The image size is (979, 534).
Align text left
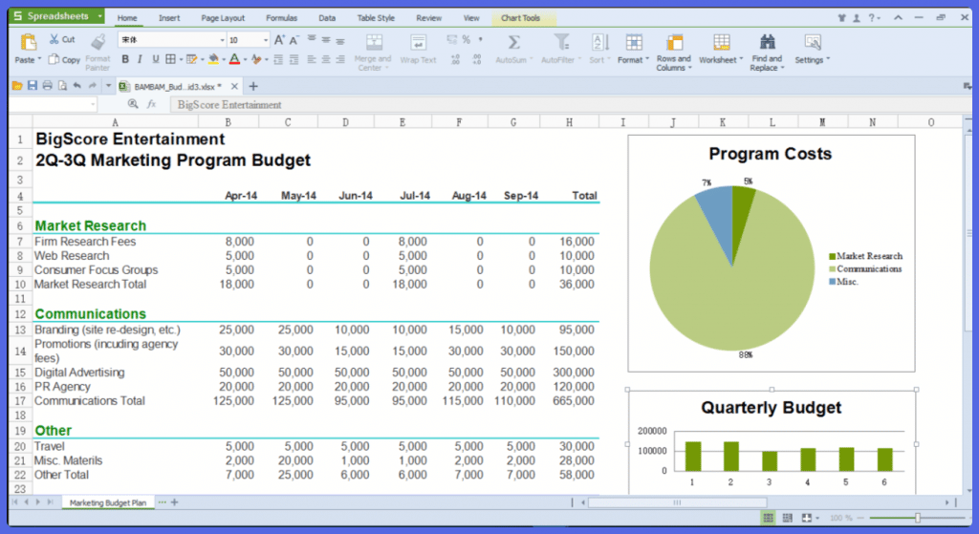coord(312,59)
